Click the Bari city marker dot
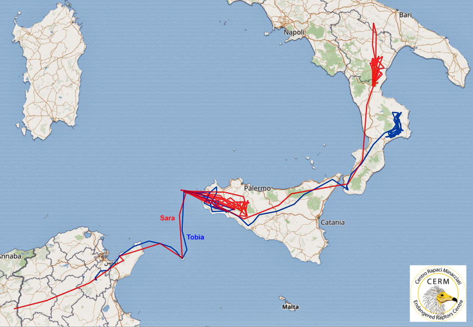 [397, 11]
